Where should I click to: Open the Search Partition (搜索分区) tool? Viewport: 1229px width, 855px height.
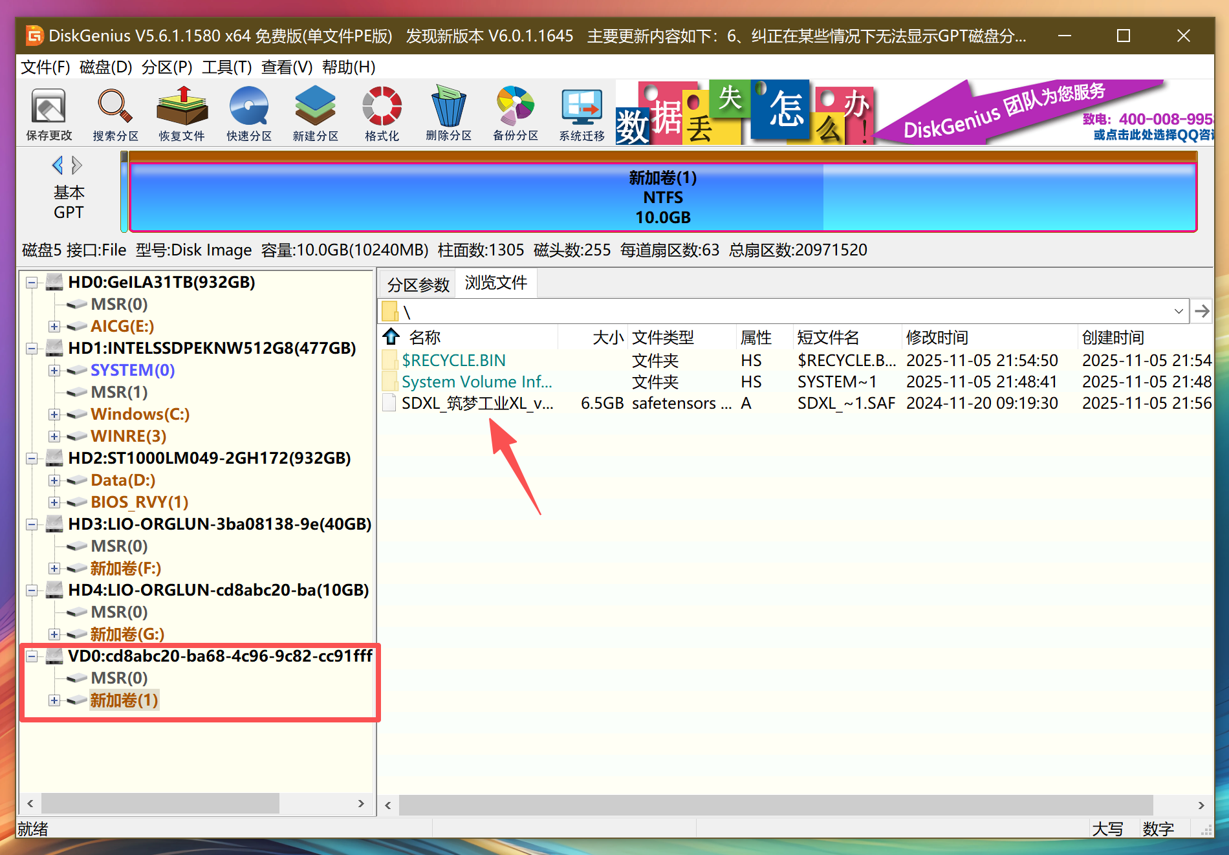(x=115, y=114)
